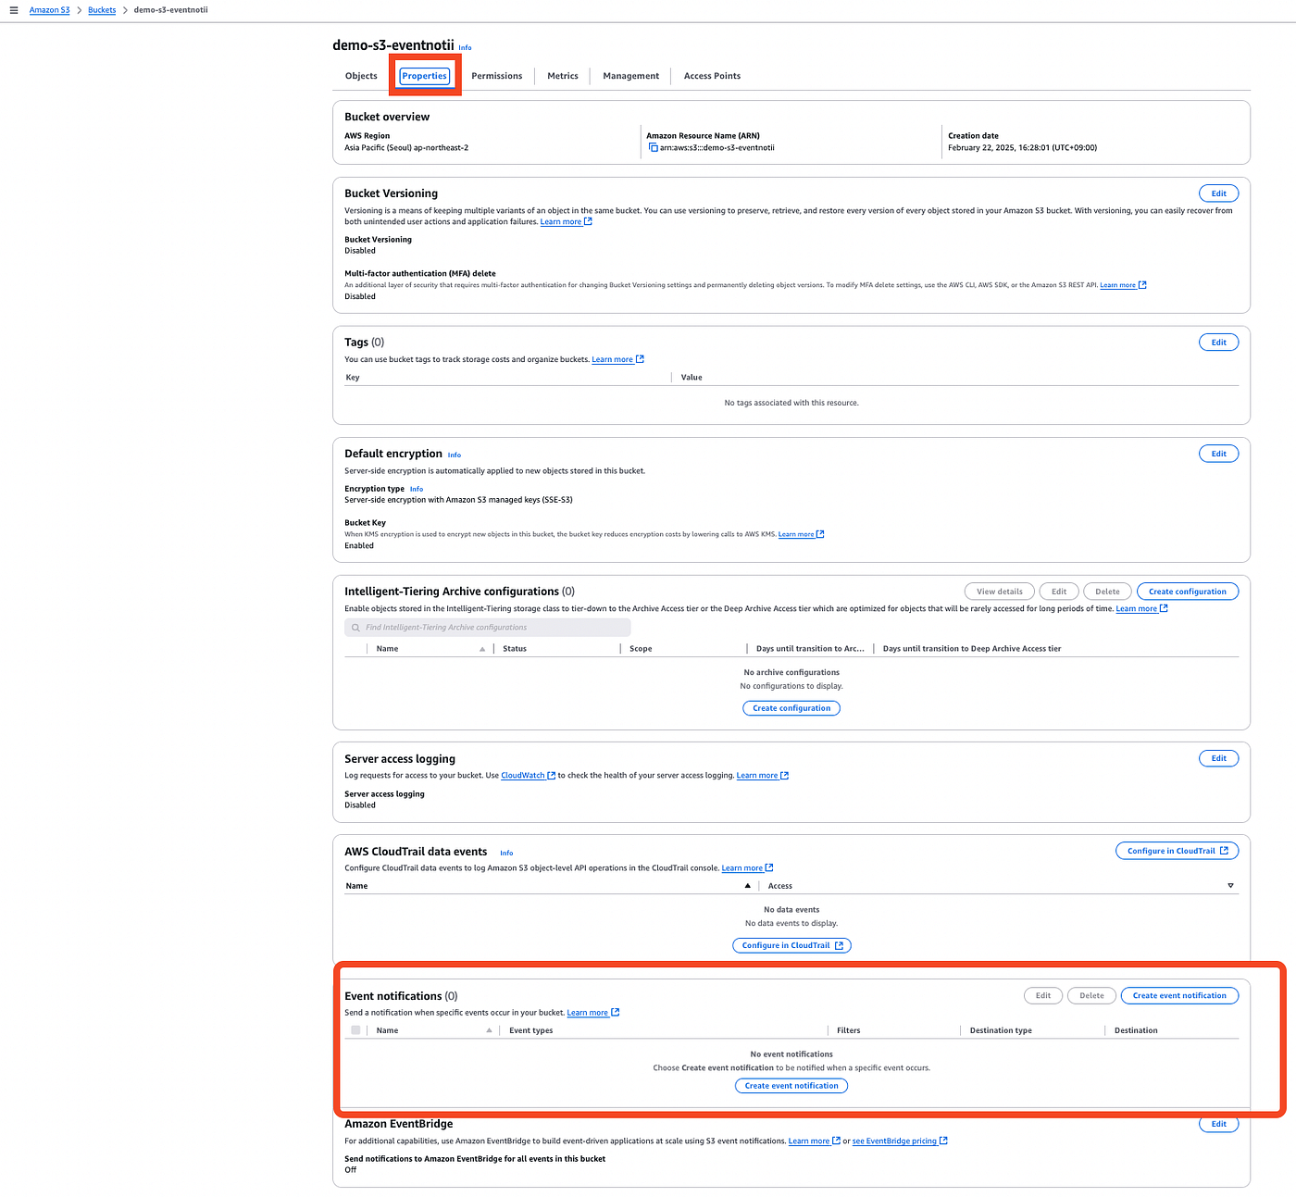1296x1197 pixels.
Task: Go to the Metrics tab
Action: (x=563, y=76)
